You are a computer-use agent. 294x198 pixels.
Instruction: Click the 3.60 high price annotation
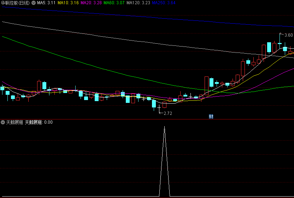coord(289,35)
